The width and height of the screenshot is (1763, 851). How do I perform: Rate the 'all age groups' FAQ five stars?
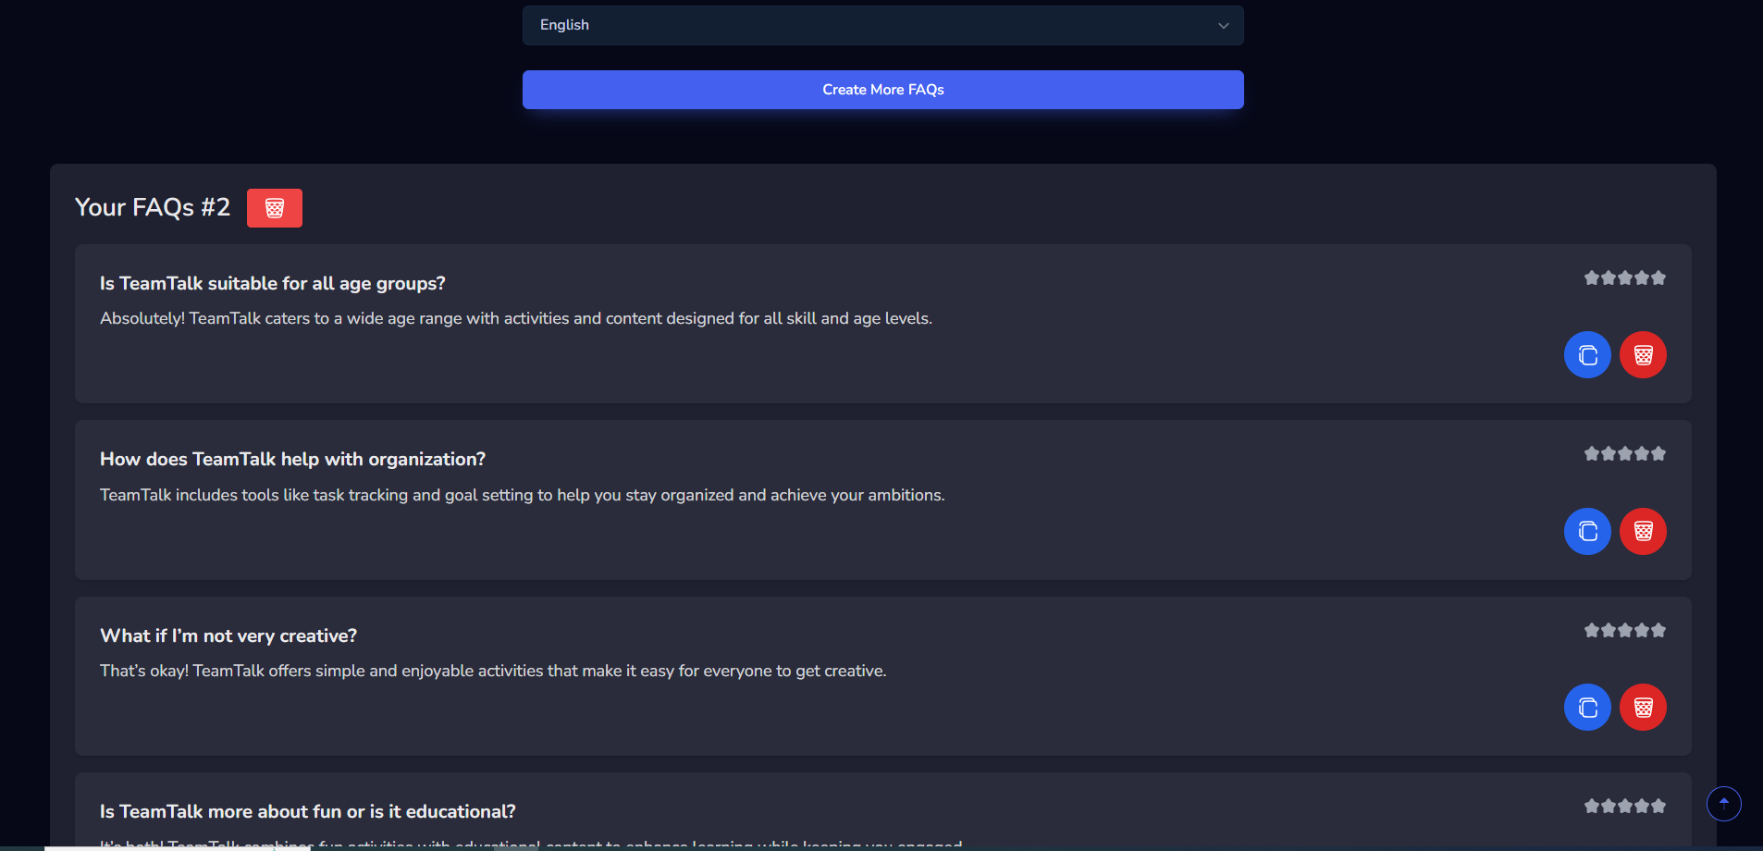coord(1658,277)
